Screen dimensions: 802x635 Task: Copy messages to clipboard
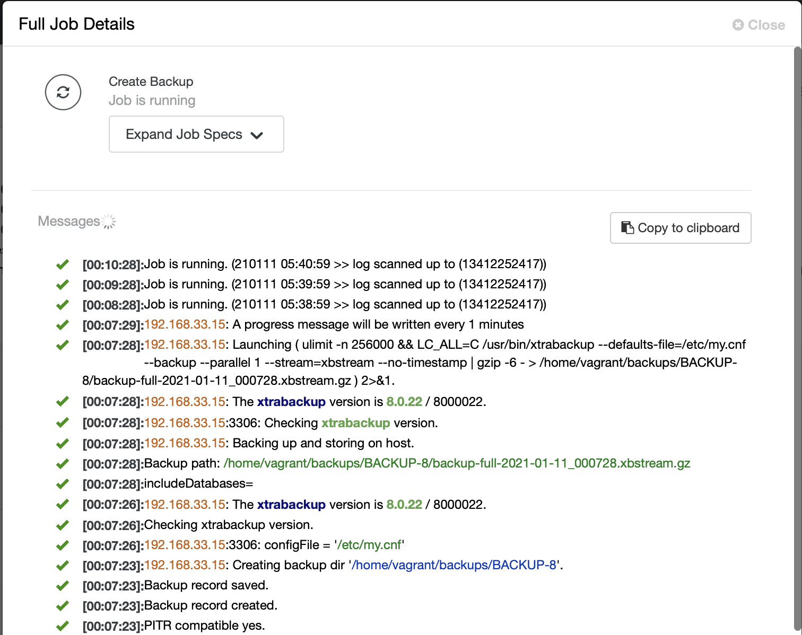click(x=681, y=228)
